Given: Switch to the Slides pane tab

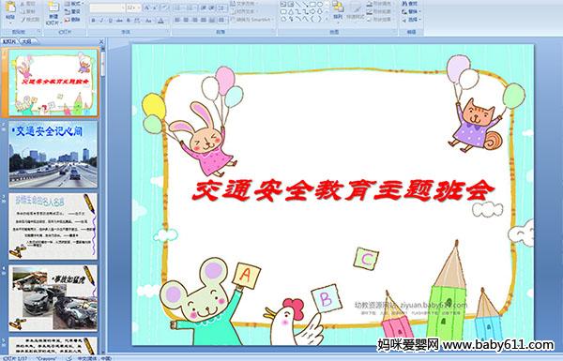Looking at the screenshot, I should [9, 41].
